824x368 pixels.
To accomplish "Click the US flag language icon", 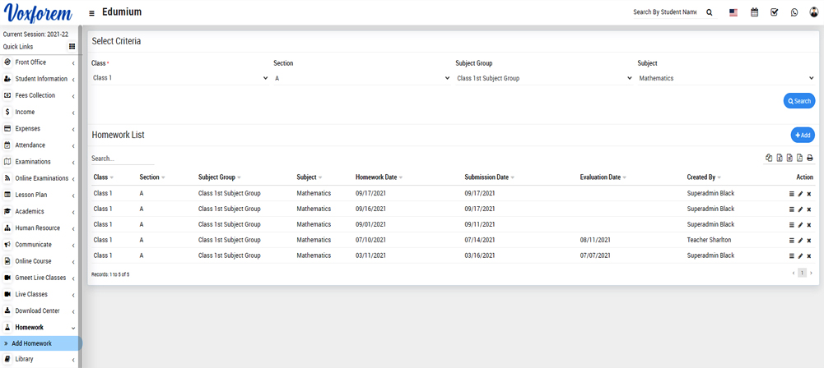I will coord(733,12).
